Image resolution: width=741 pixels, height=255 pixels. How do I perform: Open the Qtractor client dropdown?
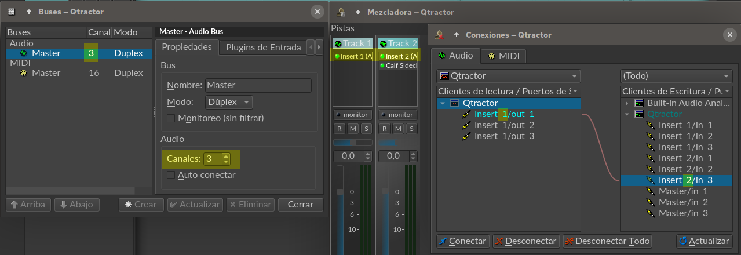[x=508, y=76]
